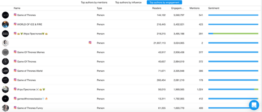Image resolution: width=262 pixels, height=112 pixels.
Task: Open avatar of Game Of Thrones Memes
Action: click(5, 52)
